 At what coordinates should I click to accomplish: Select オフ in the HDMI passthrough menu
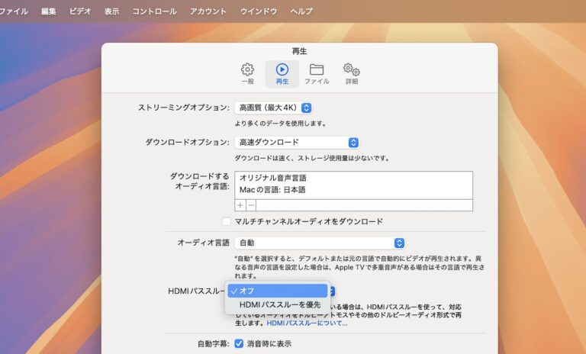pos(278,291)
